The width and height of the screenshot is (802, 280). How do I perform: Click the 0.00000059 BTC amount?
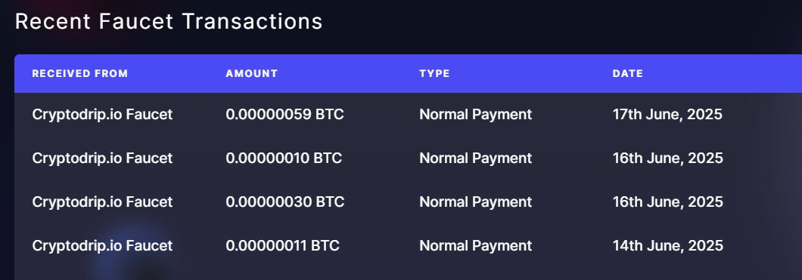[x=285, y=114]
